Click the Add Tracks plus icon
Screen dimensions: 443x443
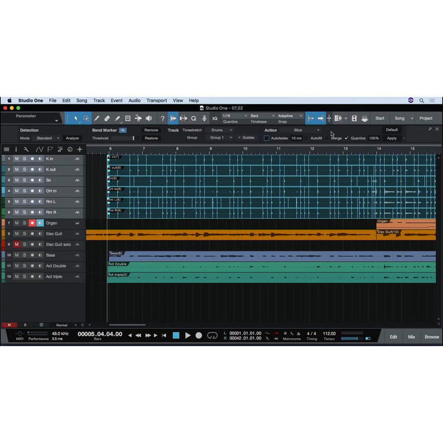coord(80,149)
